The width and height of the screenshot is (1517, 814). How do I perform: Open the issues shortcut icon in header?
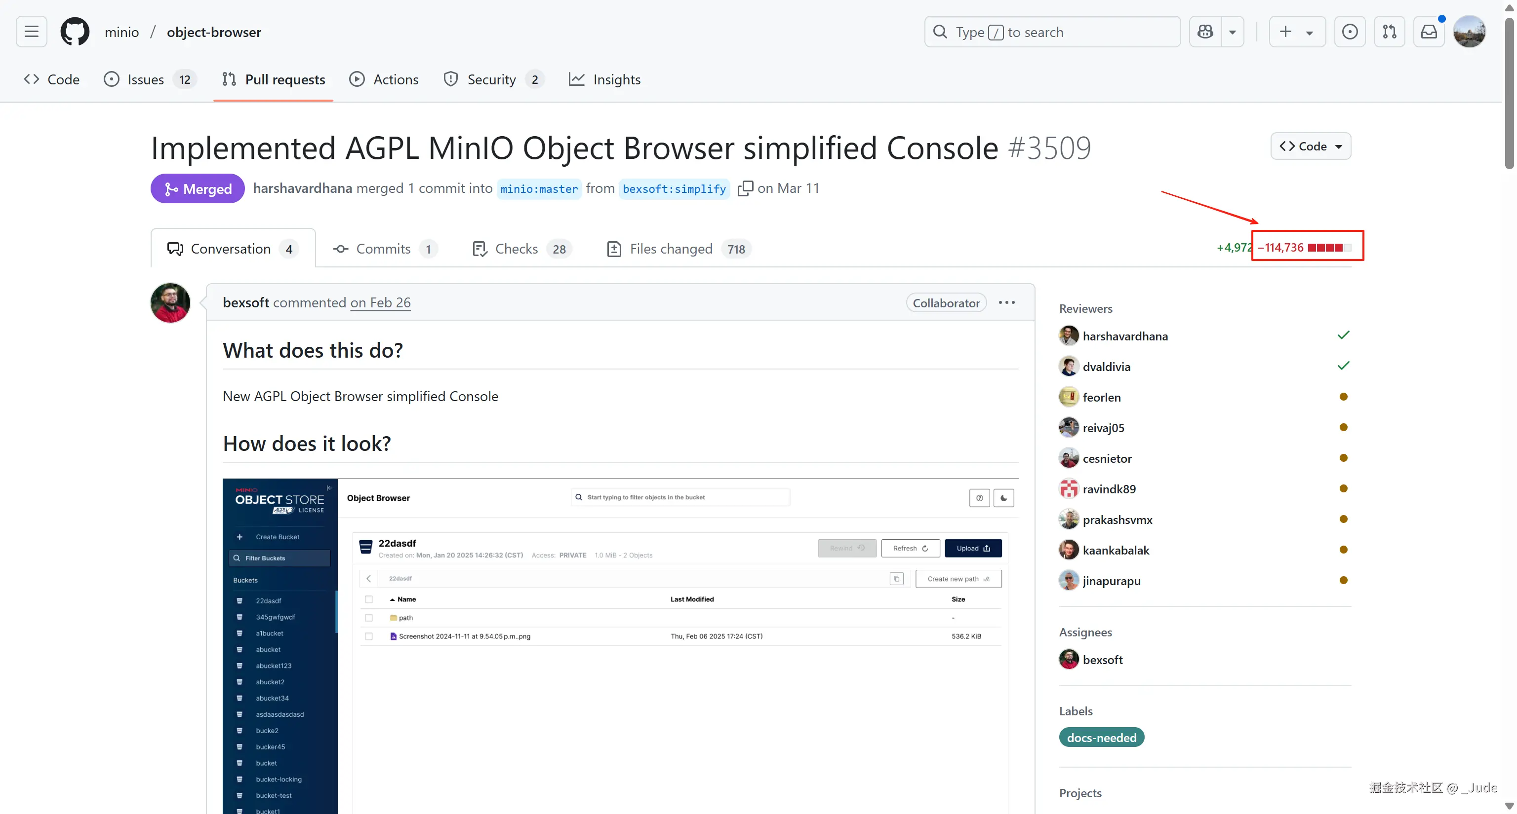[1349, 32]
